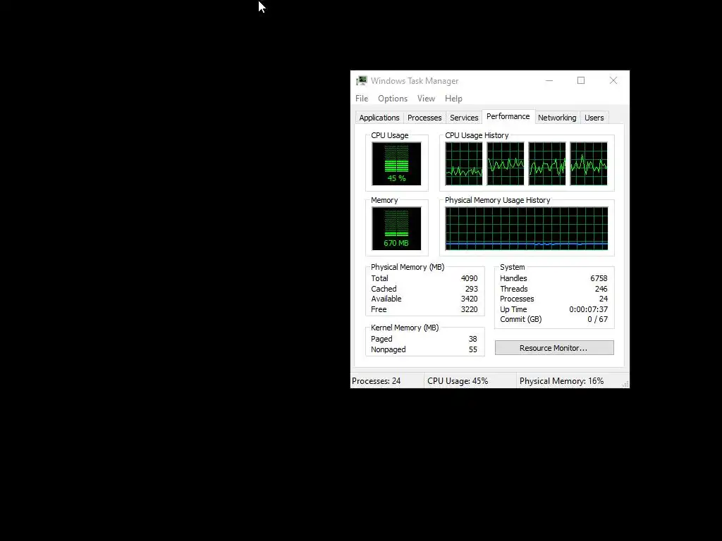Click the Kernel Memory (MB) group label

(x=405, y=328)
